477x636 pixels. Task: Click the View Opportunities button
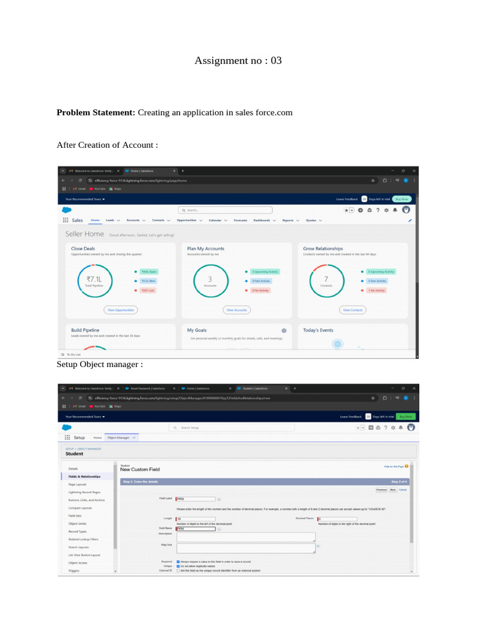tap(120, 309)
